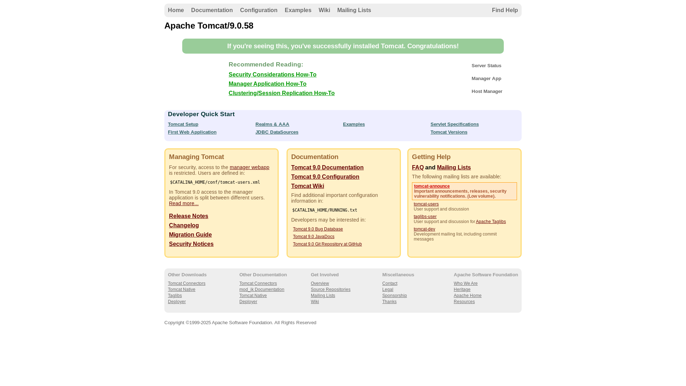686x386 pixels.
Task: Open the Changelog link
Action: 184,226
